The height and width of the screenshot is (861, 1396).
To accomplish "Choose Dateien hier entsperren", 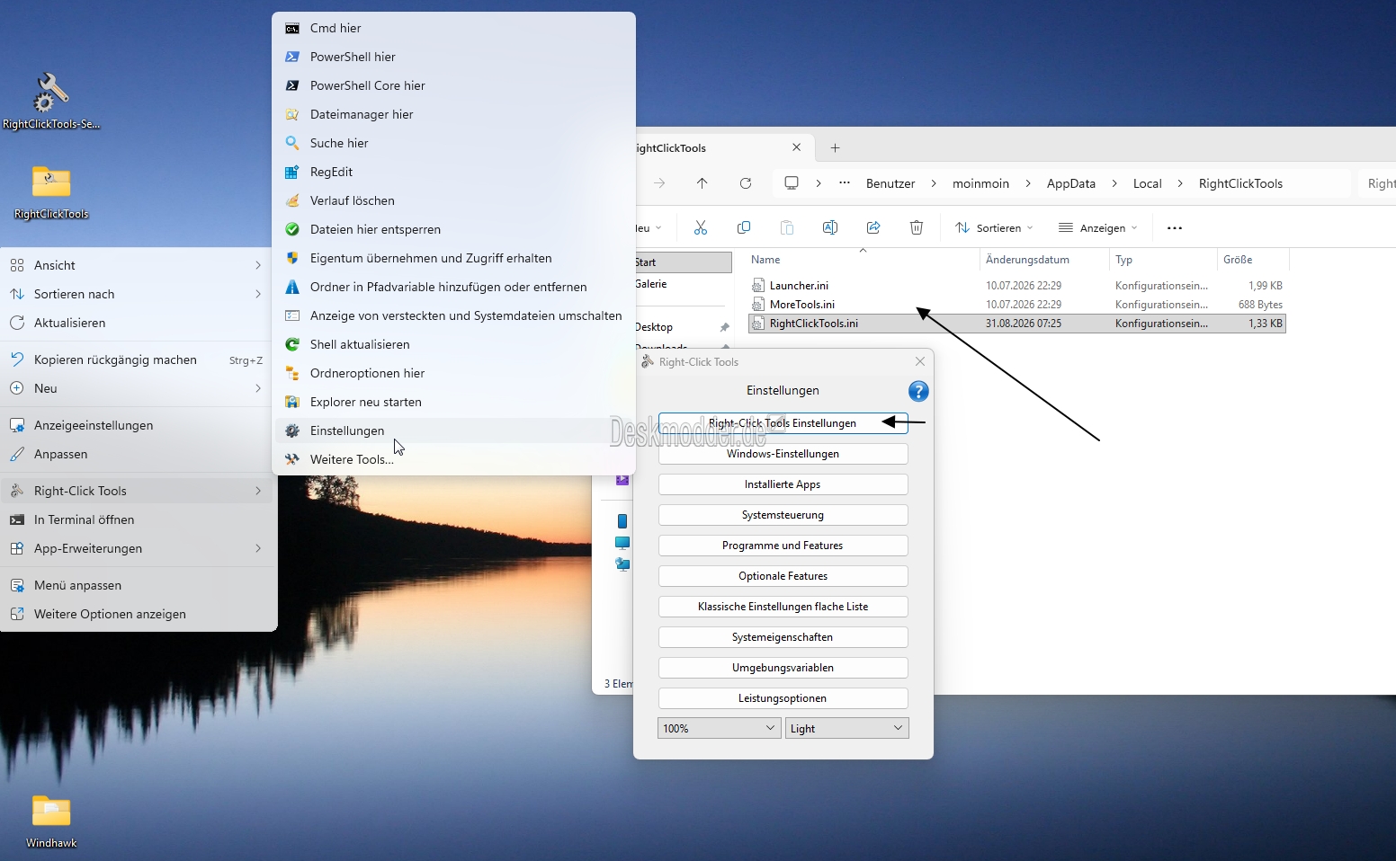I will (x=453, y=229).
